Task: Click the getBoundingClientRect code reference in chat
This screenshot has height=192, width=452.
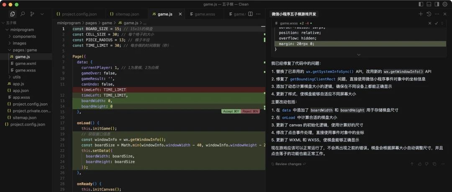Action: [313, 79]
